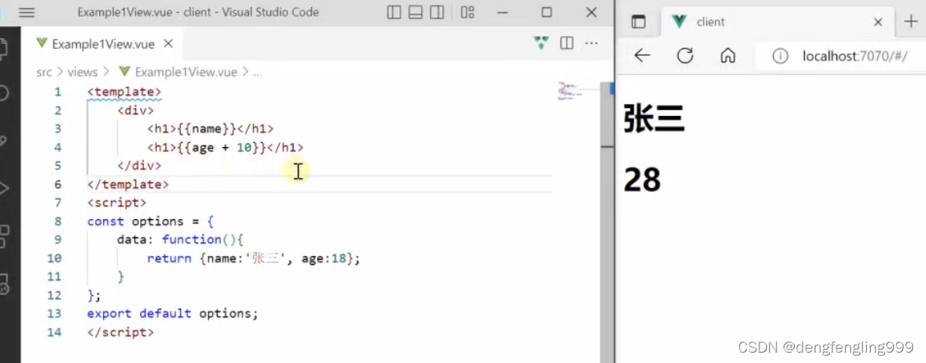Open Customize Layout icon in title bar
Screen dimensions: 926x363
coord(467,13)
